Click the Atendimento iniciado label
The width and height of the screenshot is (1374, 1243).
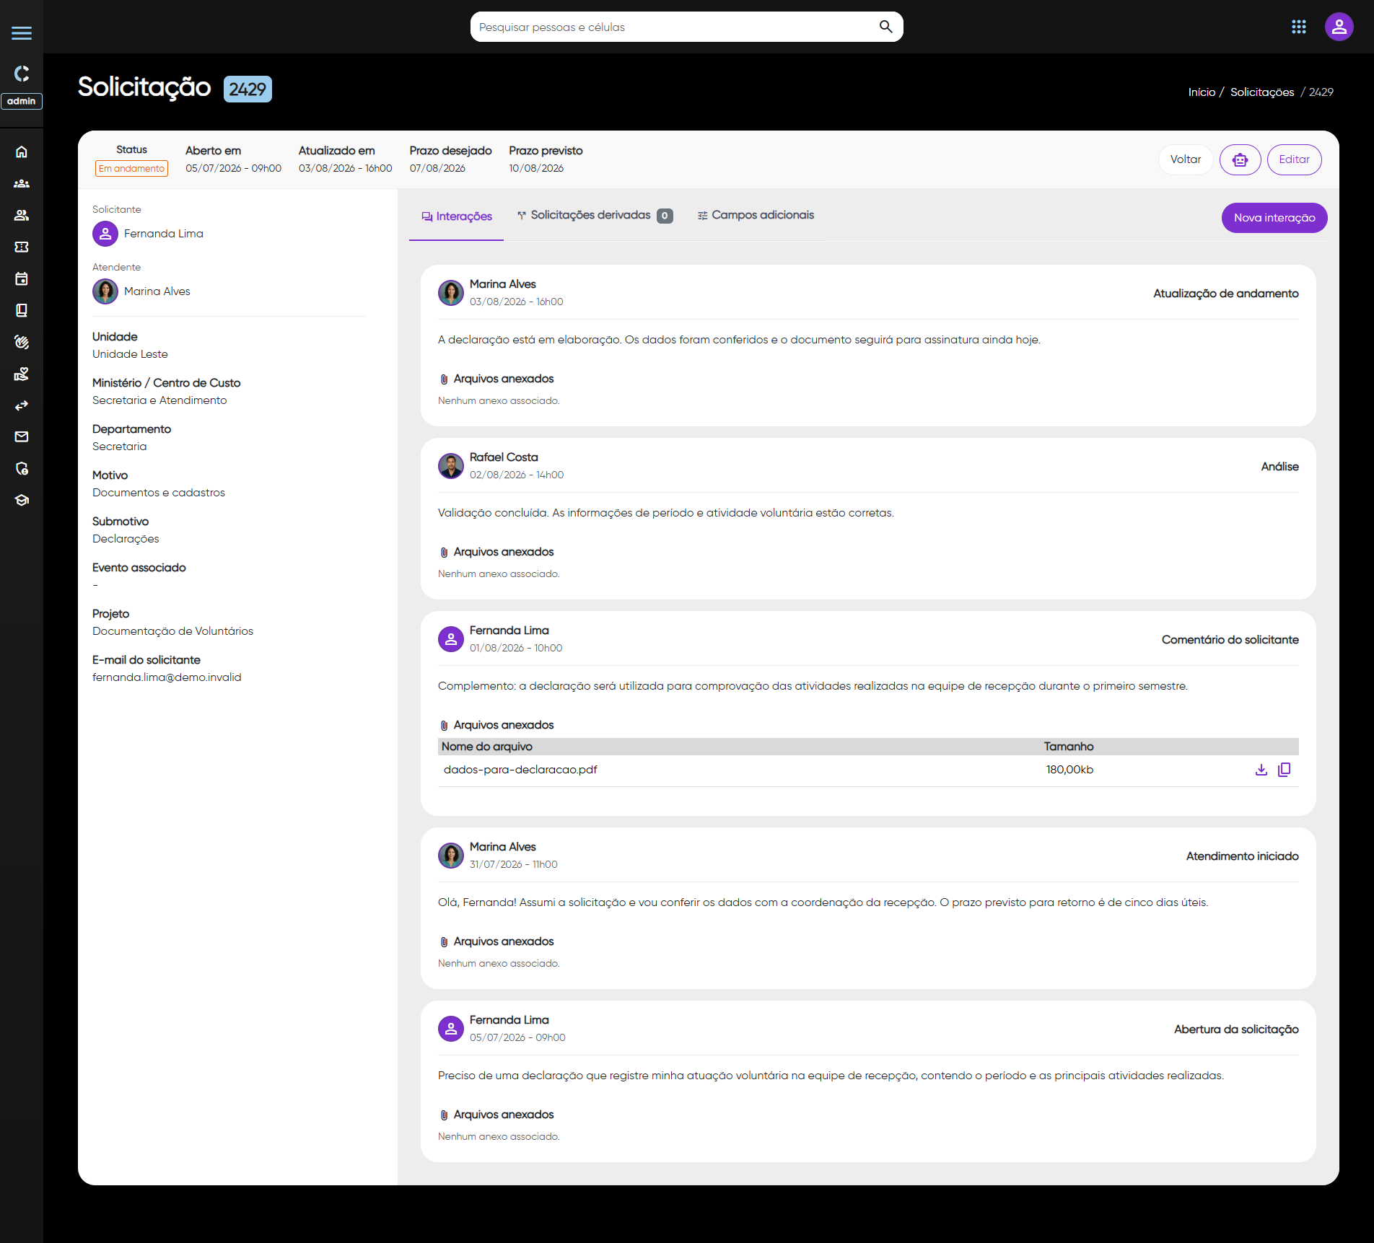[x=1242, y=856]
